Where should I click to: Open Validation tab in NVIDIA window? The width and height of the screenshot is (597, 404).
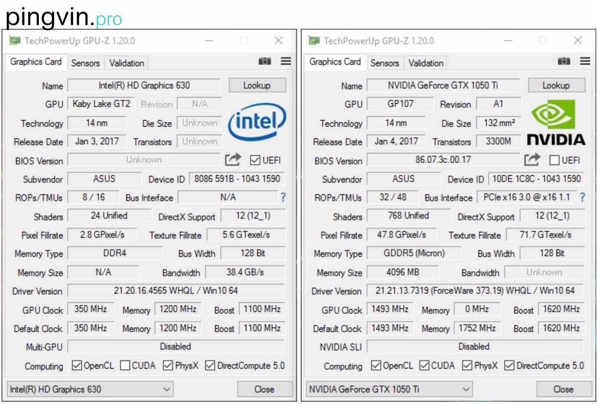426,63
